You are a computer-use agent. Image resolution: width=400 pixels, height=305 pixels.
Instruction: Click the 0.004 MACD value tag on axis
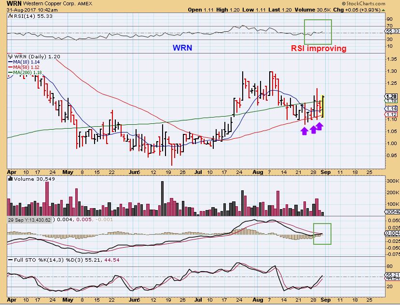point(392,233)
